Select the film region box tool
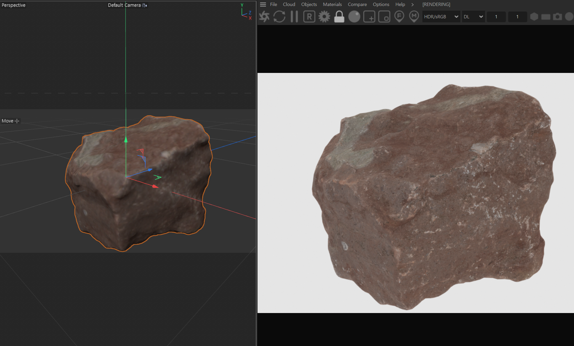The image size is (574, 346). [384, 16]
